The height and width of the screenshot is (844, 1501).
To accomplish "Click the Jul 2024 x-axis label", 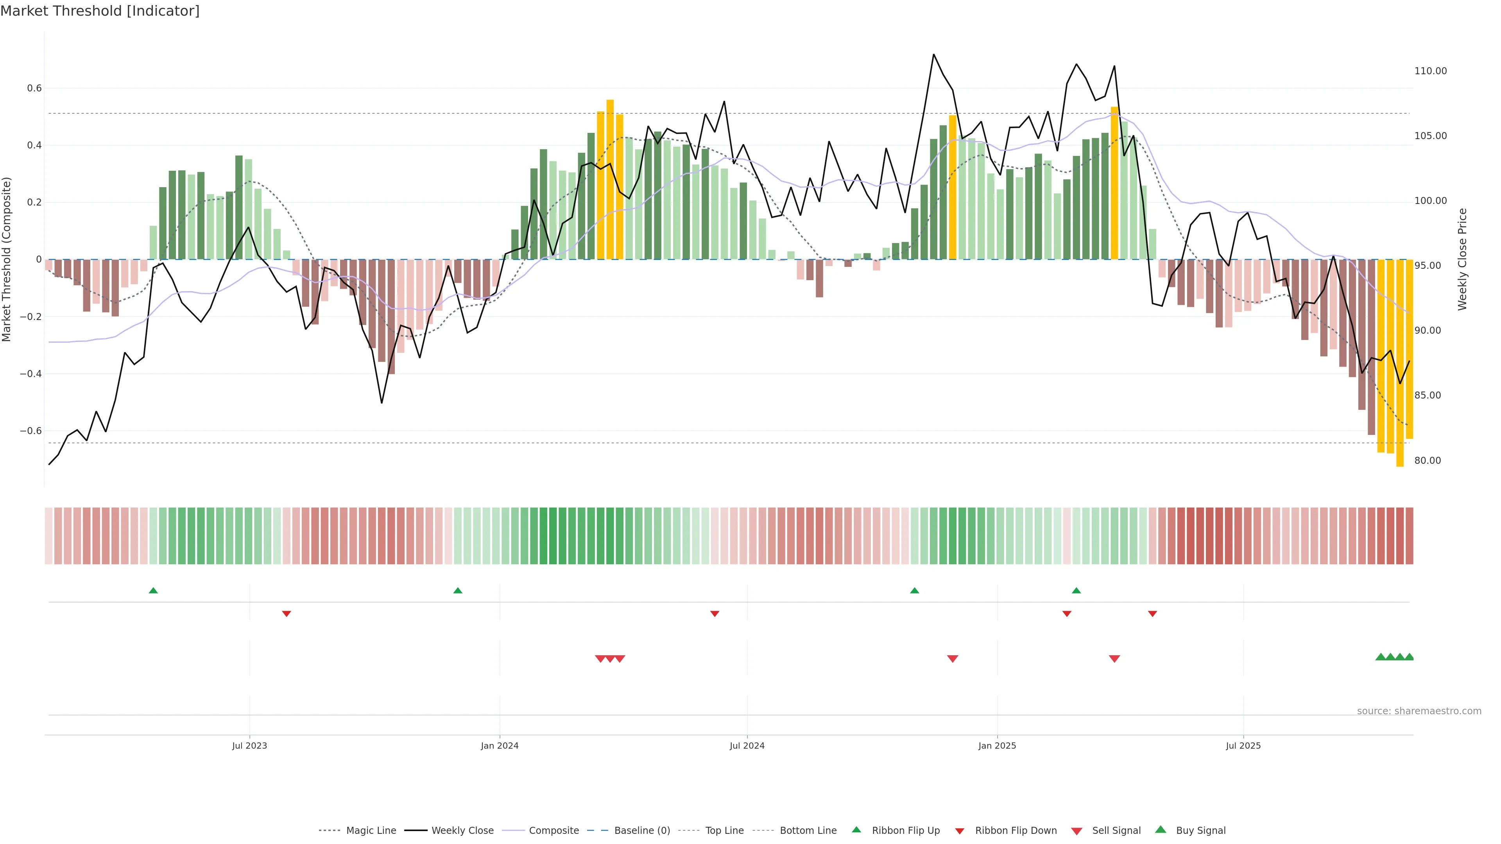I will pyautogui.click(x=747, y=746).
